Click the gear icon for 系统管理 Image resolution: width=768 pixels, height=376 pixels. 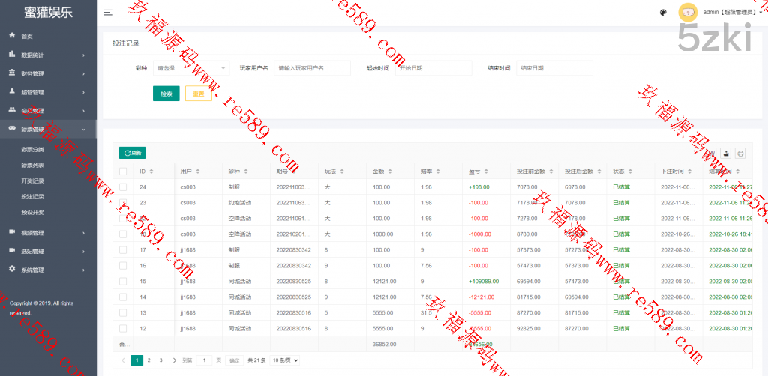pyautogui.click(x=12, y=270)
